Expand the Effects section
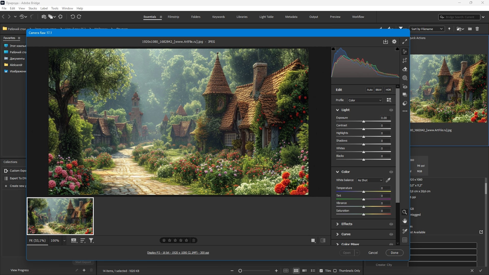 337,224
